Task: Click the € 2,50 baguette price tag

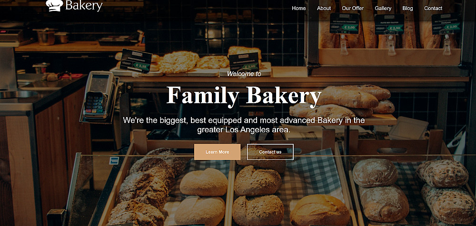Action: coord(389,24)
